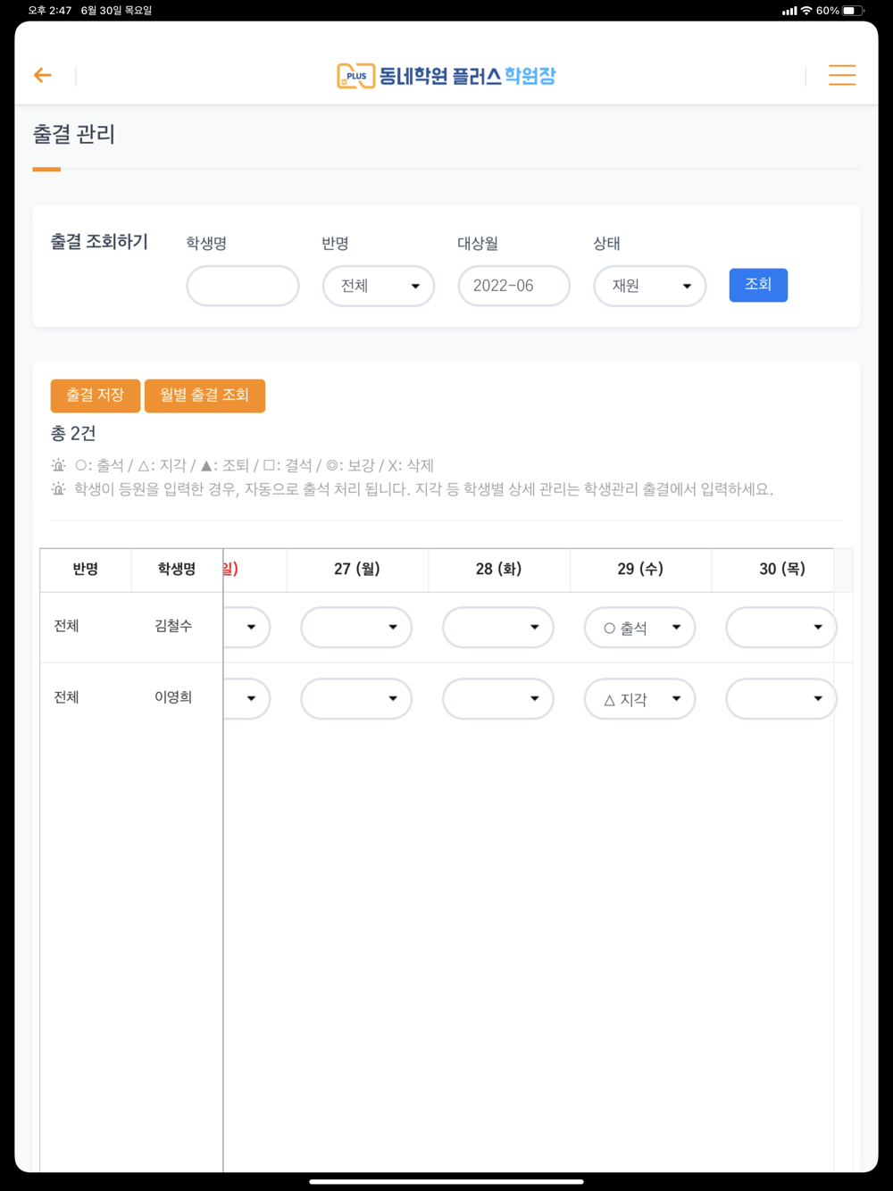Click the blue 조회 button

(x=758, y=285)
